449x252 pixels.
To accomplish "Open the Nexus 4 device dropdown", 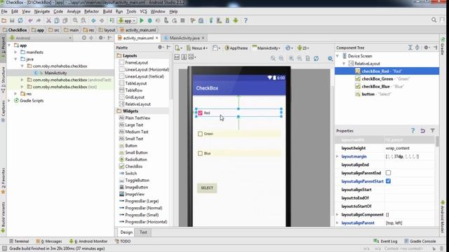I will (x=197, y=48).
